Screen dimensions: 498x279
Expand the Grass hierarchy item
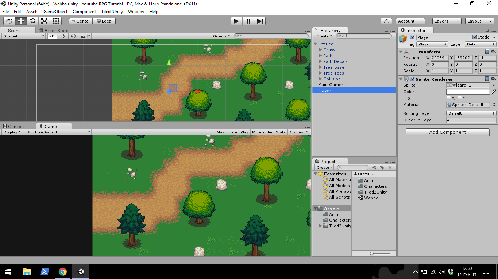pos(321,50)
